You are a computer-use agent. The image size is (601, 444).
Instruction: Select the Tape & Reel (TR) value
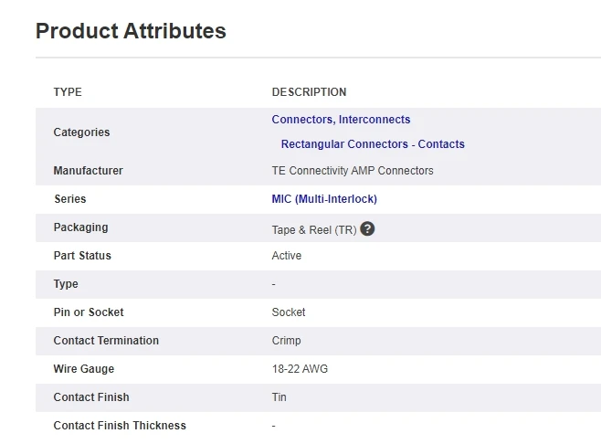pos(314,230)
